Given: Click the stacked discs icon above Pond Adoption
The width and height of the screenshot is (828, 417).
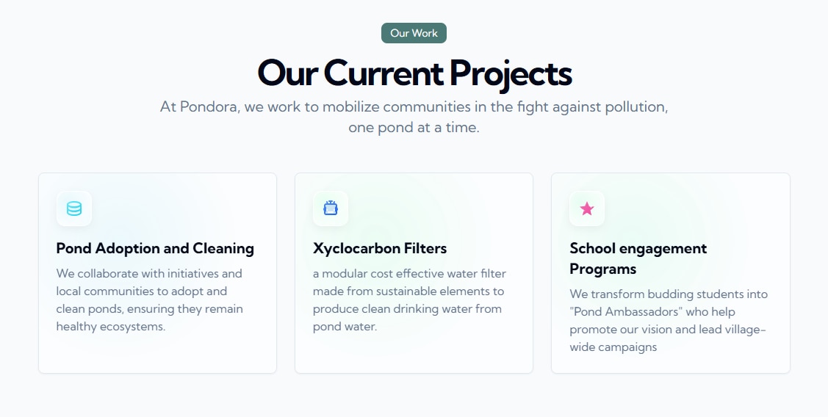Looking at the screenshot, I should point(74,208).
